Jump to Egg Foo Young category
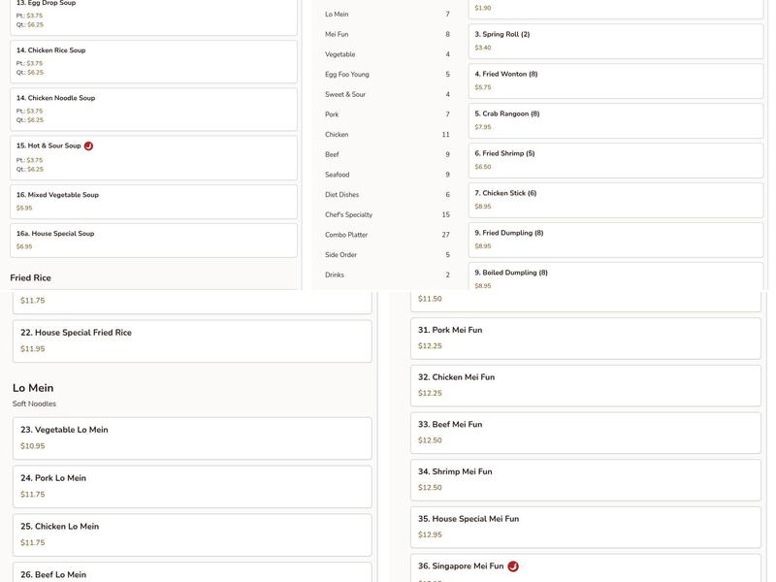This screenshot has height=582, width=776. tap(347, 75)
